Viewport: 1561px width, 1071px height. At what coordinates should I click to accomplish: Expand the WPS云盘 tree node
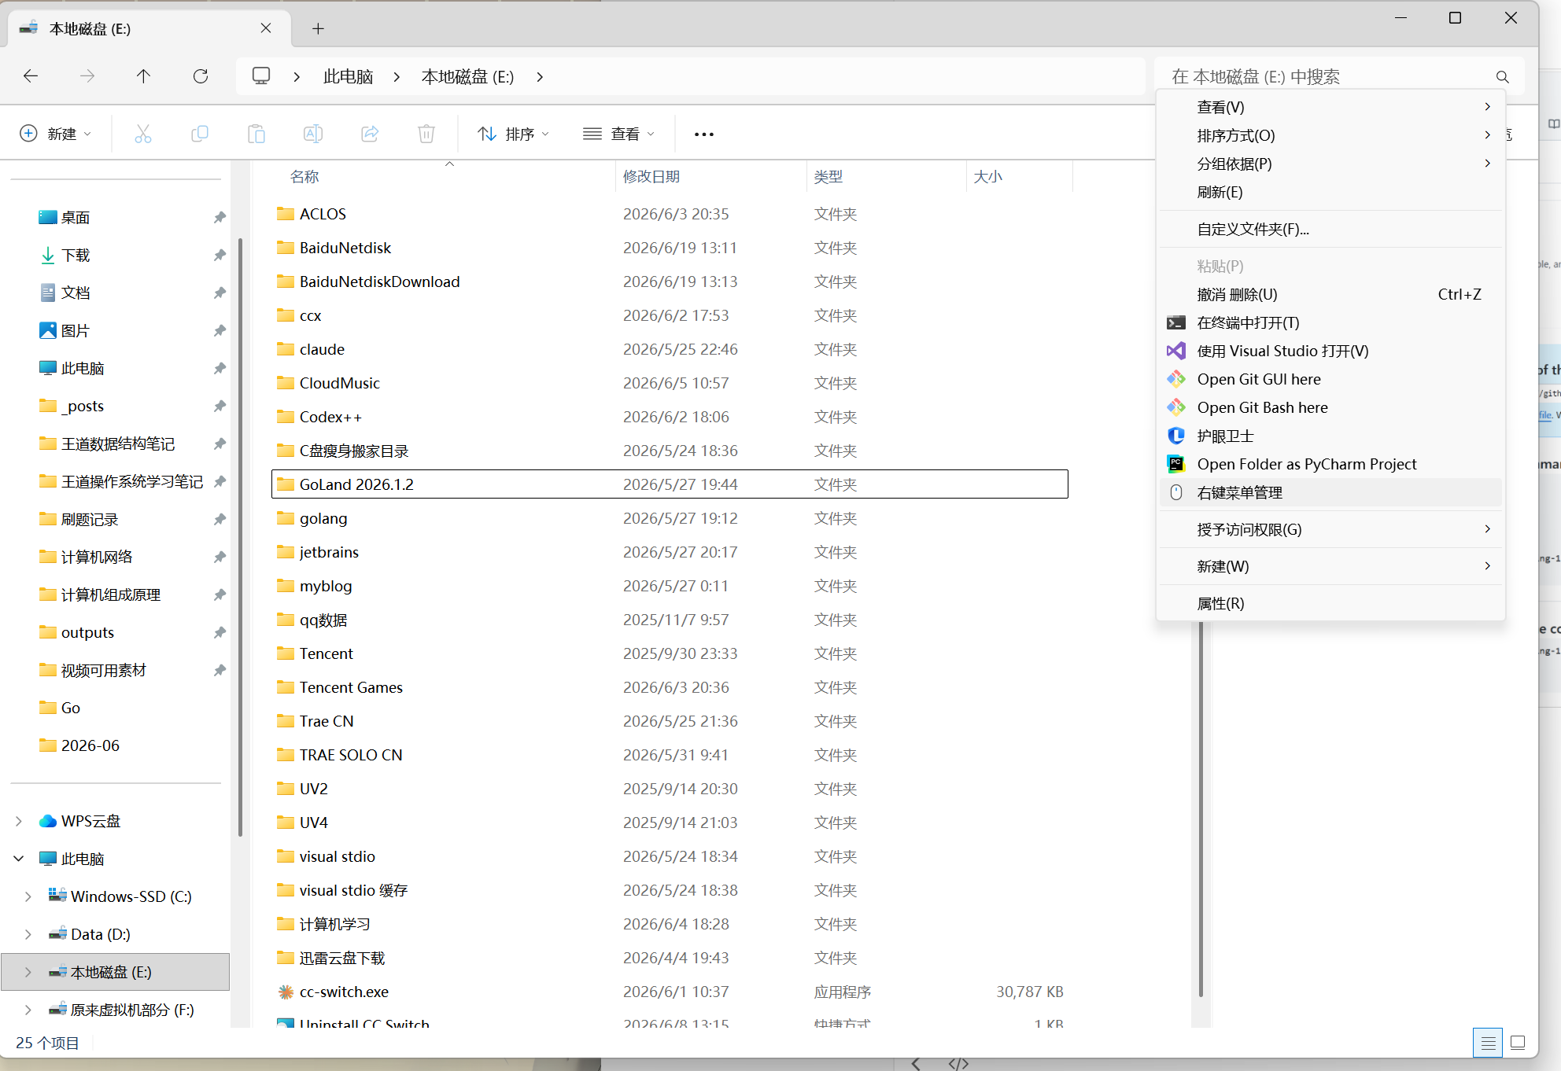point(19,821)
